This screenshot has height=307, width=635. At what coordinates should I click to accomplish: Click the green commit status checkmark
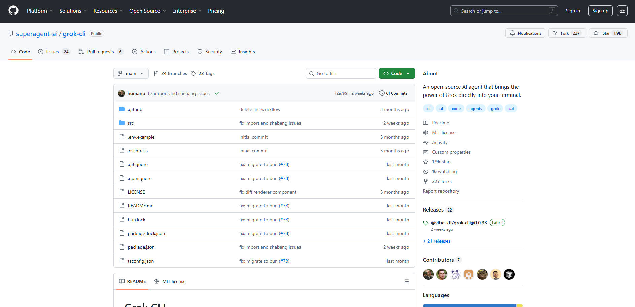pos(217,93)
